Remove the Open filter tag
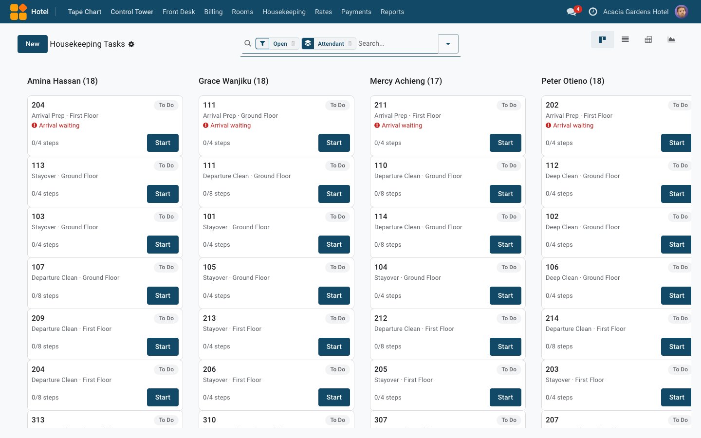This screenshot has height=438, width=701. (x=293, y=44)
